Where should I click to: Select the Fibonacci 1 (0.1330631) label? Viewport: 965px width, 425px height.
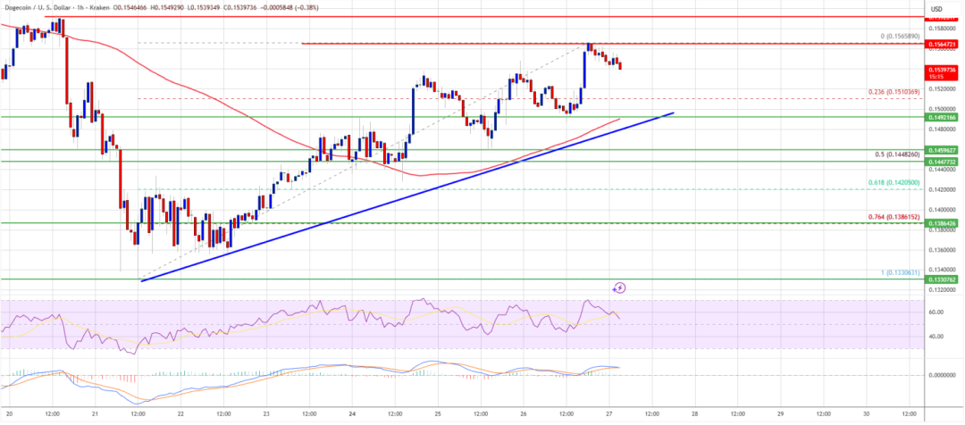[x=894, y=272]
